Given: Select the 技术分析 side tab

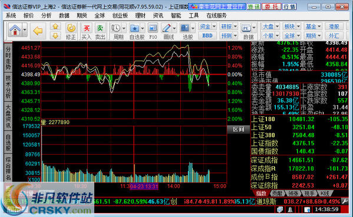Looking at the screenshot, I should click(8, 86).
